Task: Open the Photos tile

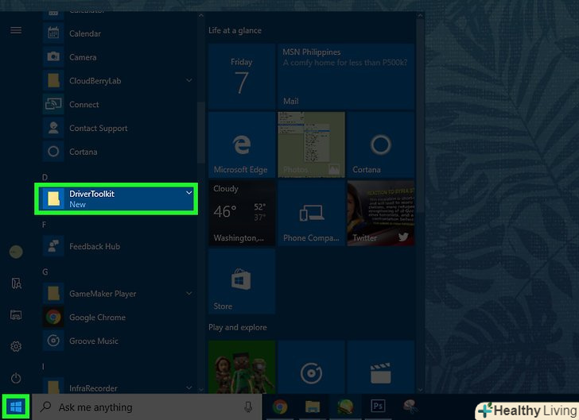Action: 311,145
